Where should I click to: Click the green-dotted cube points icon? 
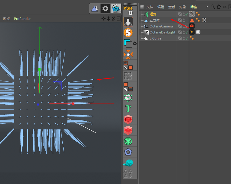[x=128, y=98]
